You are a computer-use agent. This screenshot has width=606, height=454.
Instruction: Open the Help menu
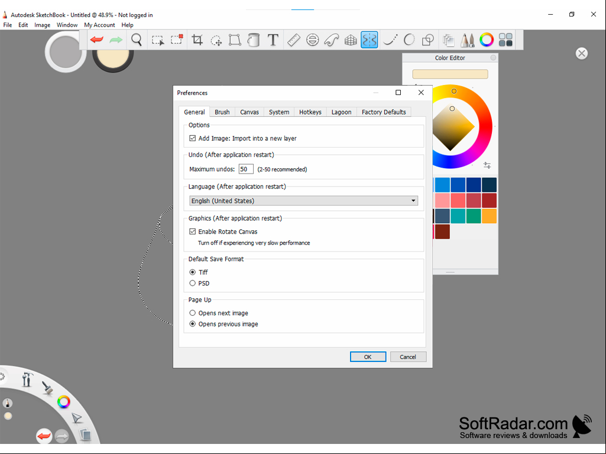pos(128,25)
